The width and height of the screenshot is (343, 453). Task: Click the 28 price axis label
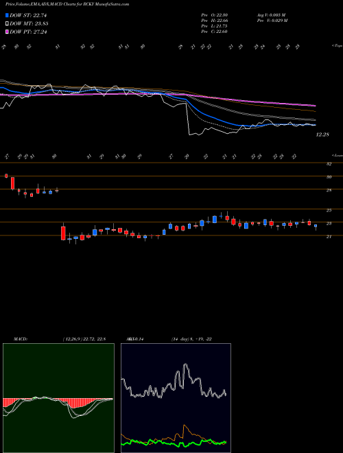[x=329, y=190]
